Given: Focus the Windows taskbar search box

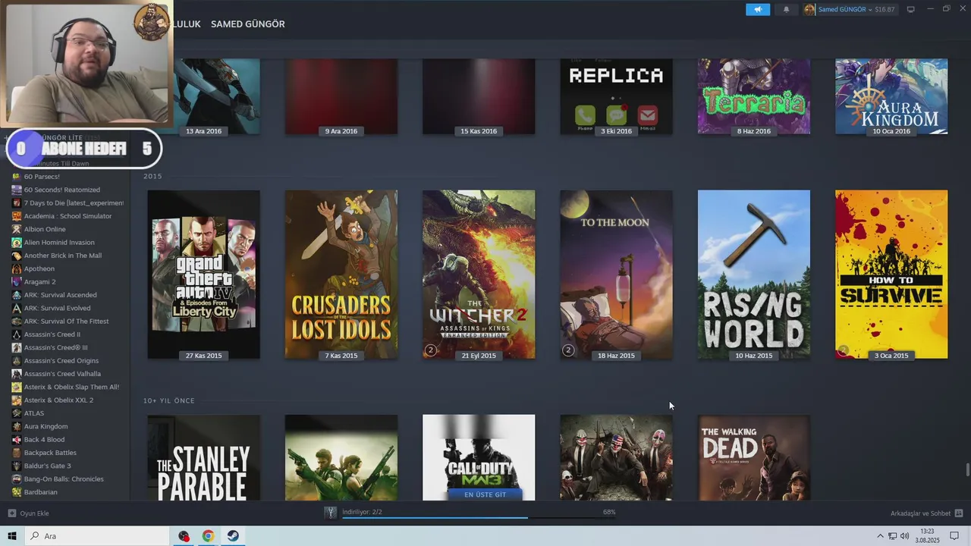Looking at the screenshot, I should pos(99,536).
